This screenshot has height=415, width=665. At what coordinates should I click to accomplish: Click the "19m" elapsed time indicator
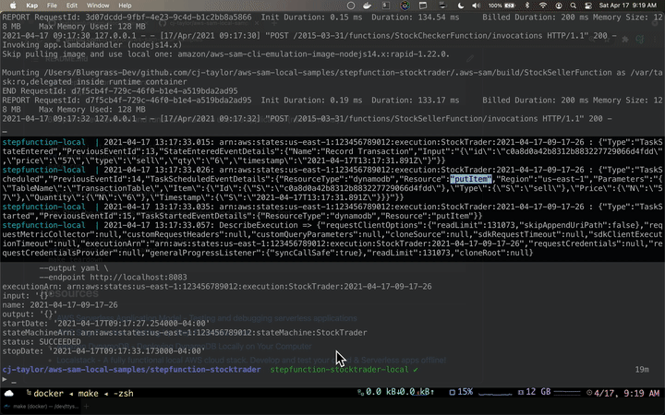[642, 370]
